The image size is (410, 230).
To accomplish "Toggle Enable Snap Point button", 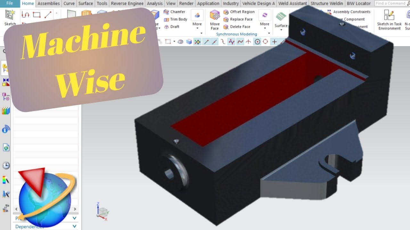I will pyautogui.click(x=198, y=42).
